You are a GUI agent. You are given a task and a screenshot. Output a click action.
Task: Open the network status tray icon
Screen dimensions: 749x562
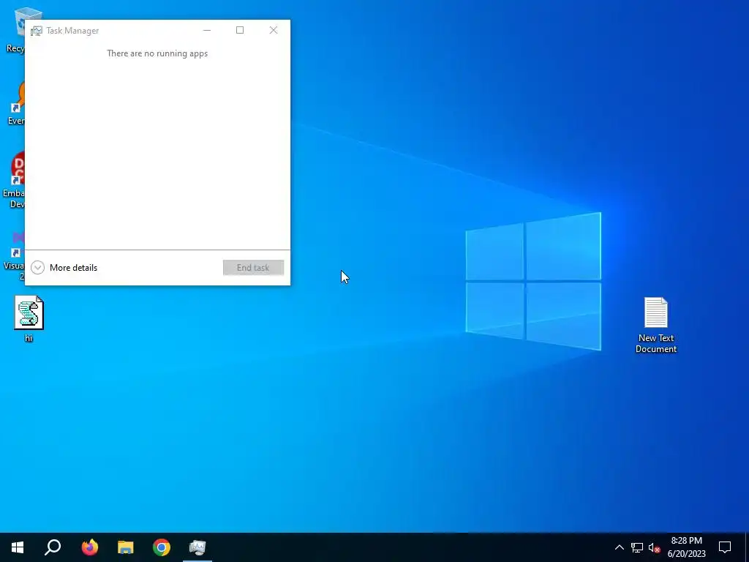point(637,547)
